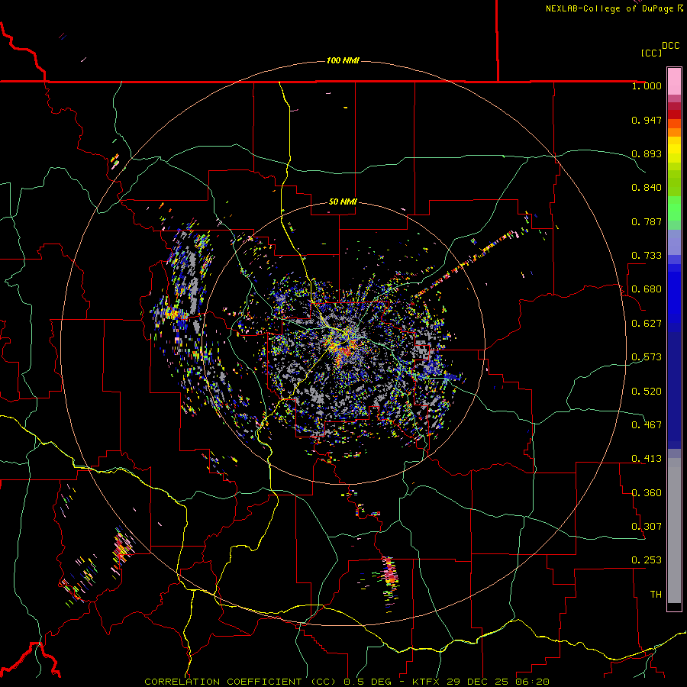The image size is (687, 687).
Task: Click the KTFX station identifier
Action: pyautogui.click(x=426, y=682)
